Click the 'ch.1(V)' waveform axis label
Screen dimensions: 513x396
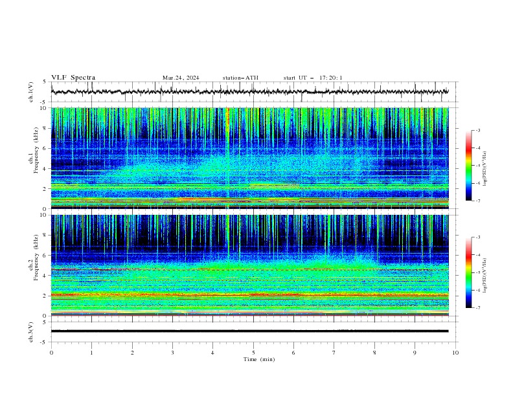31,92
